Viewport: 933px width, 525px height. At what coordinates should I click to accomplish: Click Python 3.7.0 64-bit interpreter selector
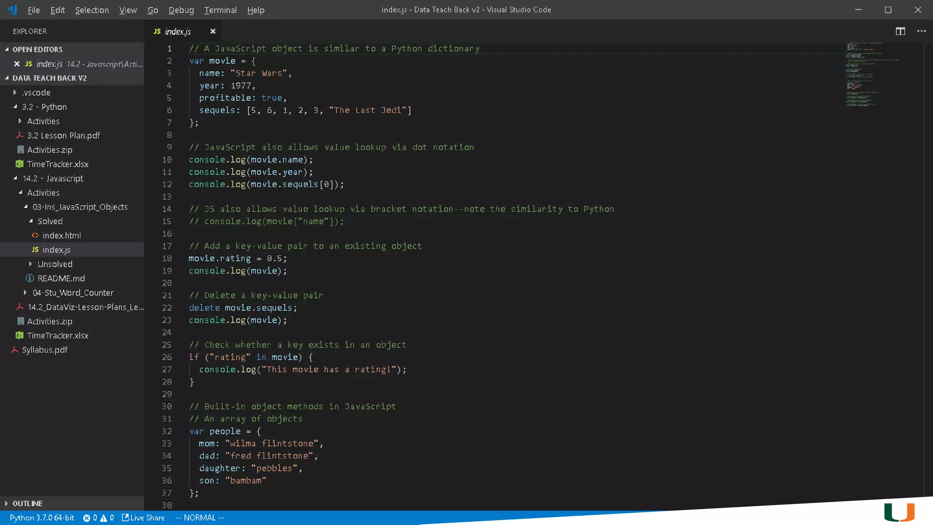coord(41,518)
